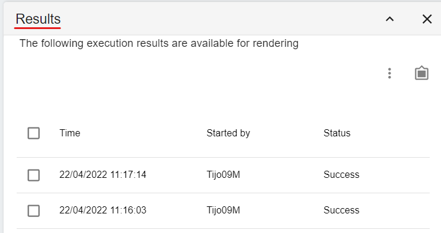Click empty area left of the options menu

tap(197, 74)
